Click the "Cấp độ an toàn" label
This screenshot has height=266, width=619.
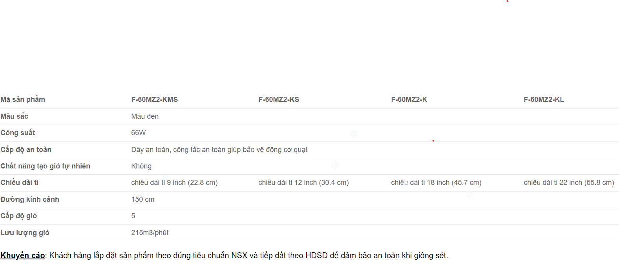coord(26,150)
